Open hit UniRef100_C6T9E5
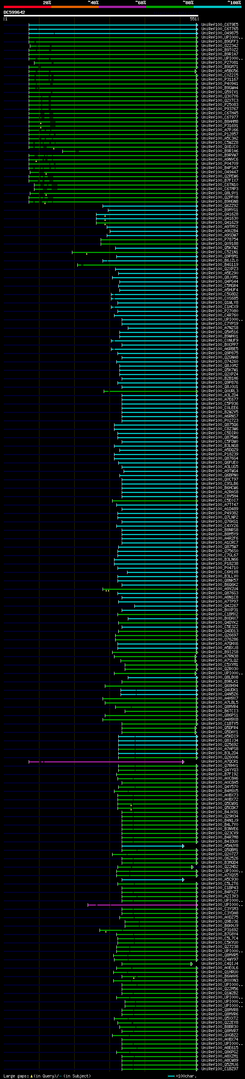Image resolution: width=245 pixels, height=1079 pixels. [x=219, y=25]
